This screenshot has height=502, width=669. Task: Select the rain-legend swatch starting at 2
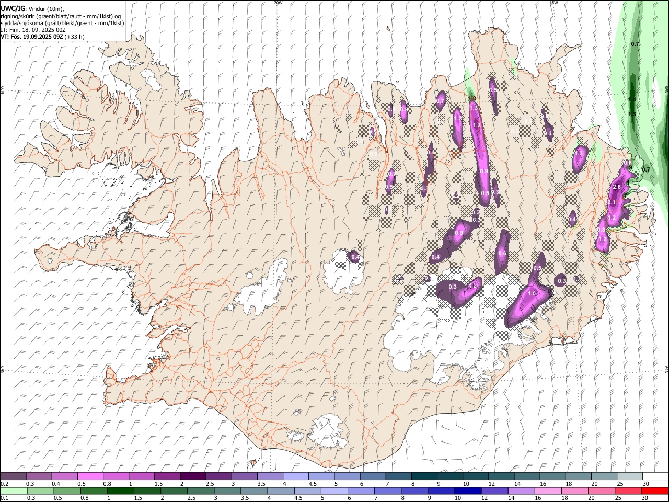coord(174,490)
